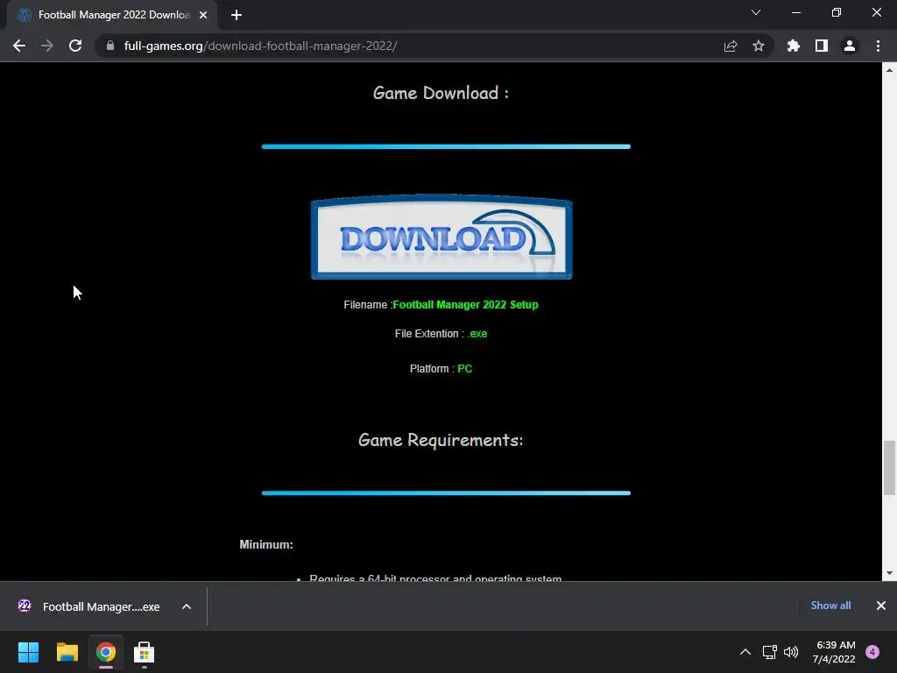Open the notifications badge
897x673 pixels.
[872, 652]
